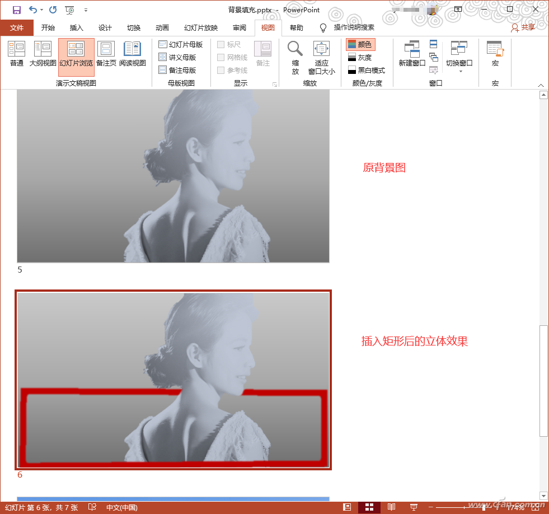Open the 帮助 ribbon tab

point(297,27)
